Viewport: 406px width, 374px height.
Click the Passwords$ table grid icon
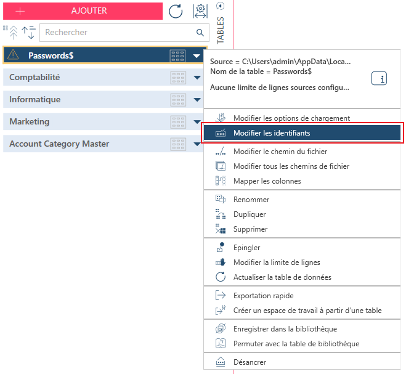click(177, 56)
